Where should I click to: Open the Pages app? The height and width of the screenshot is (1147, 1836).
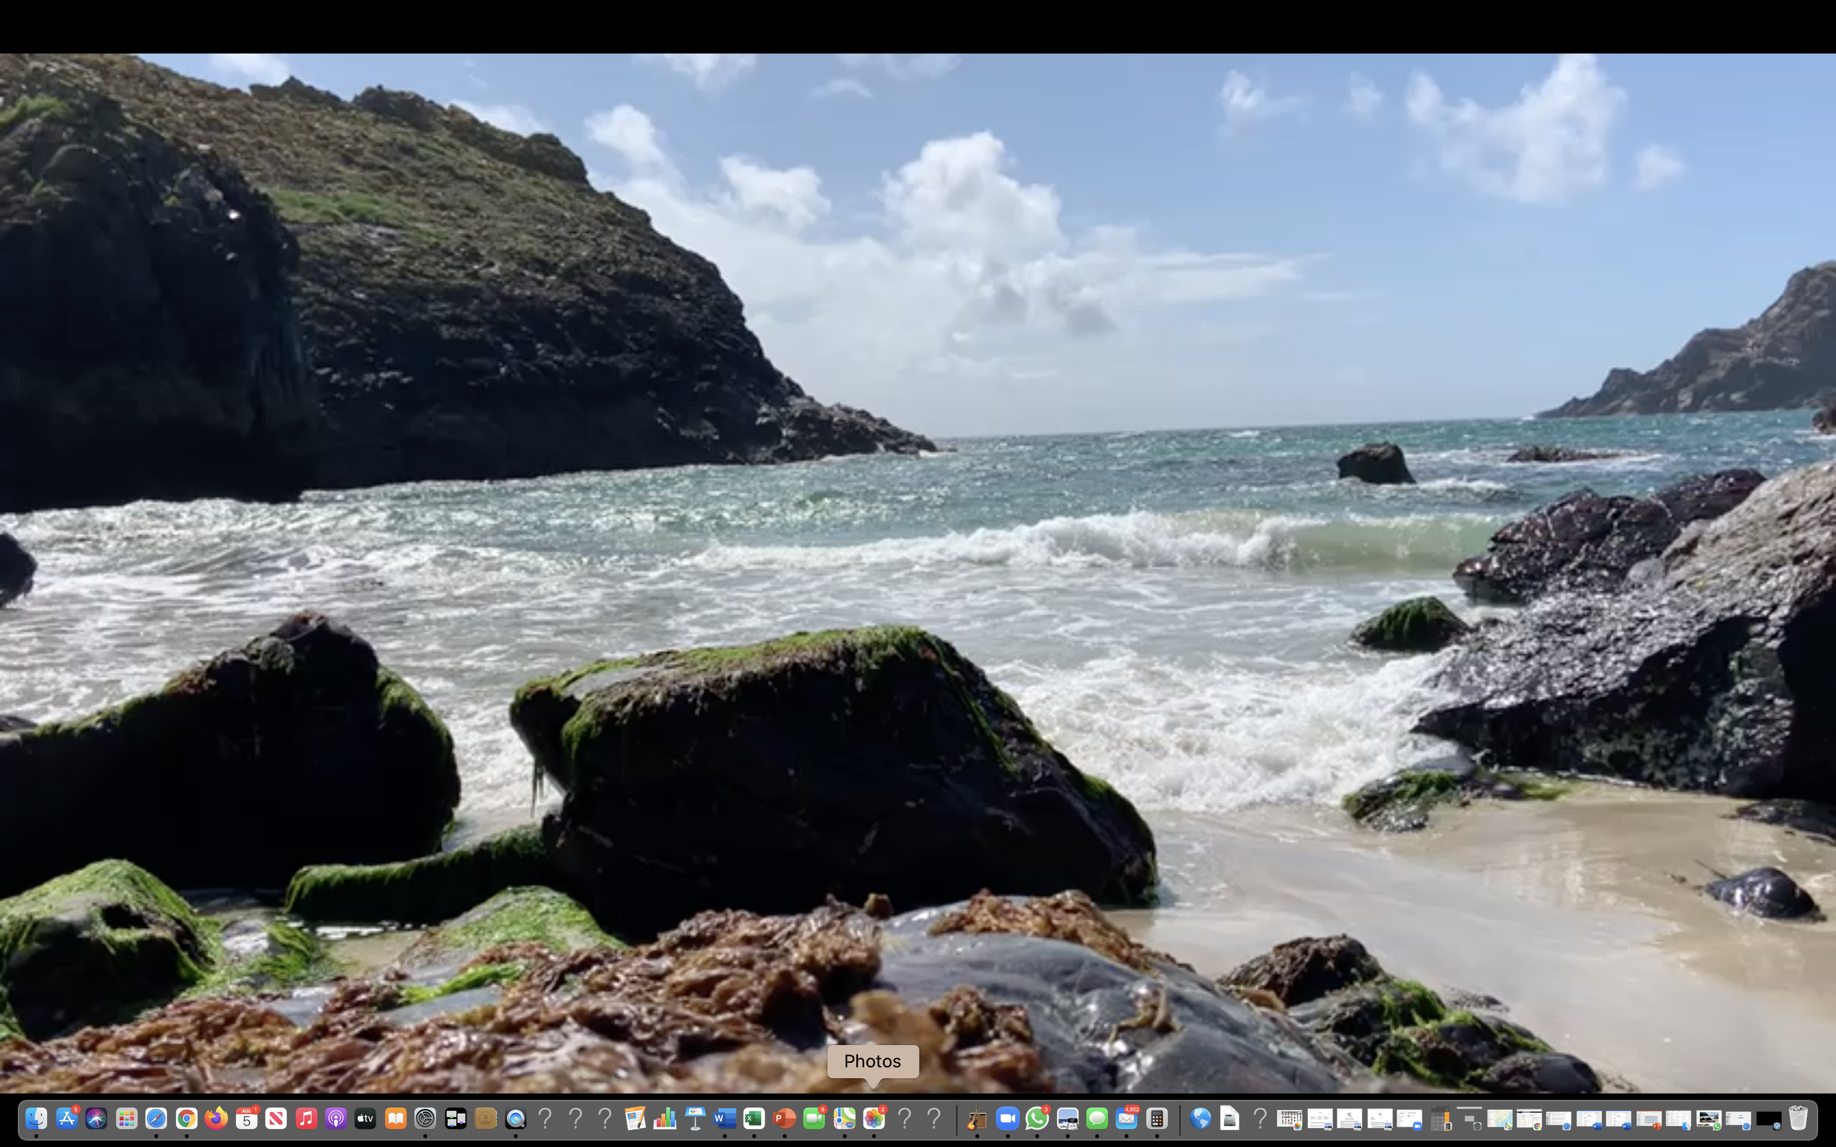[x=634, y=1118]
